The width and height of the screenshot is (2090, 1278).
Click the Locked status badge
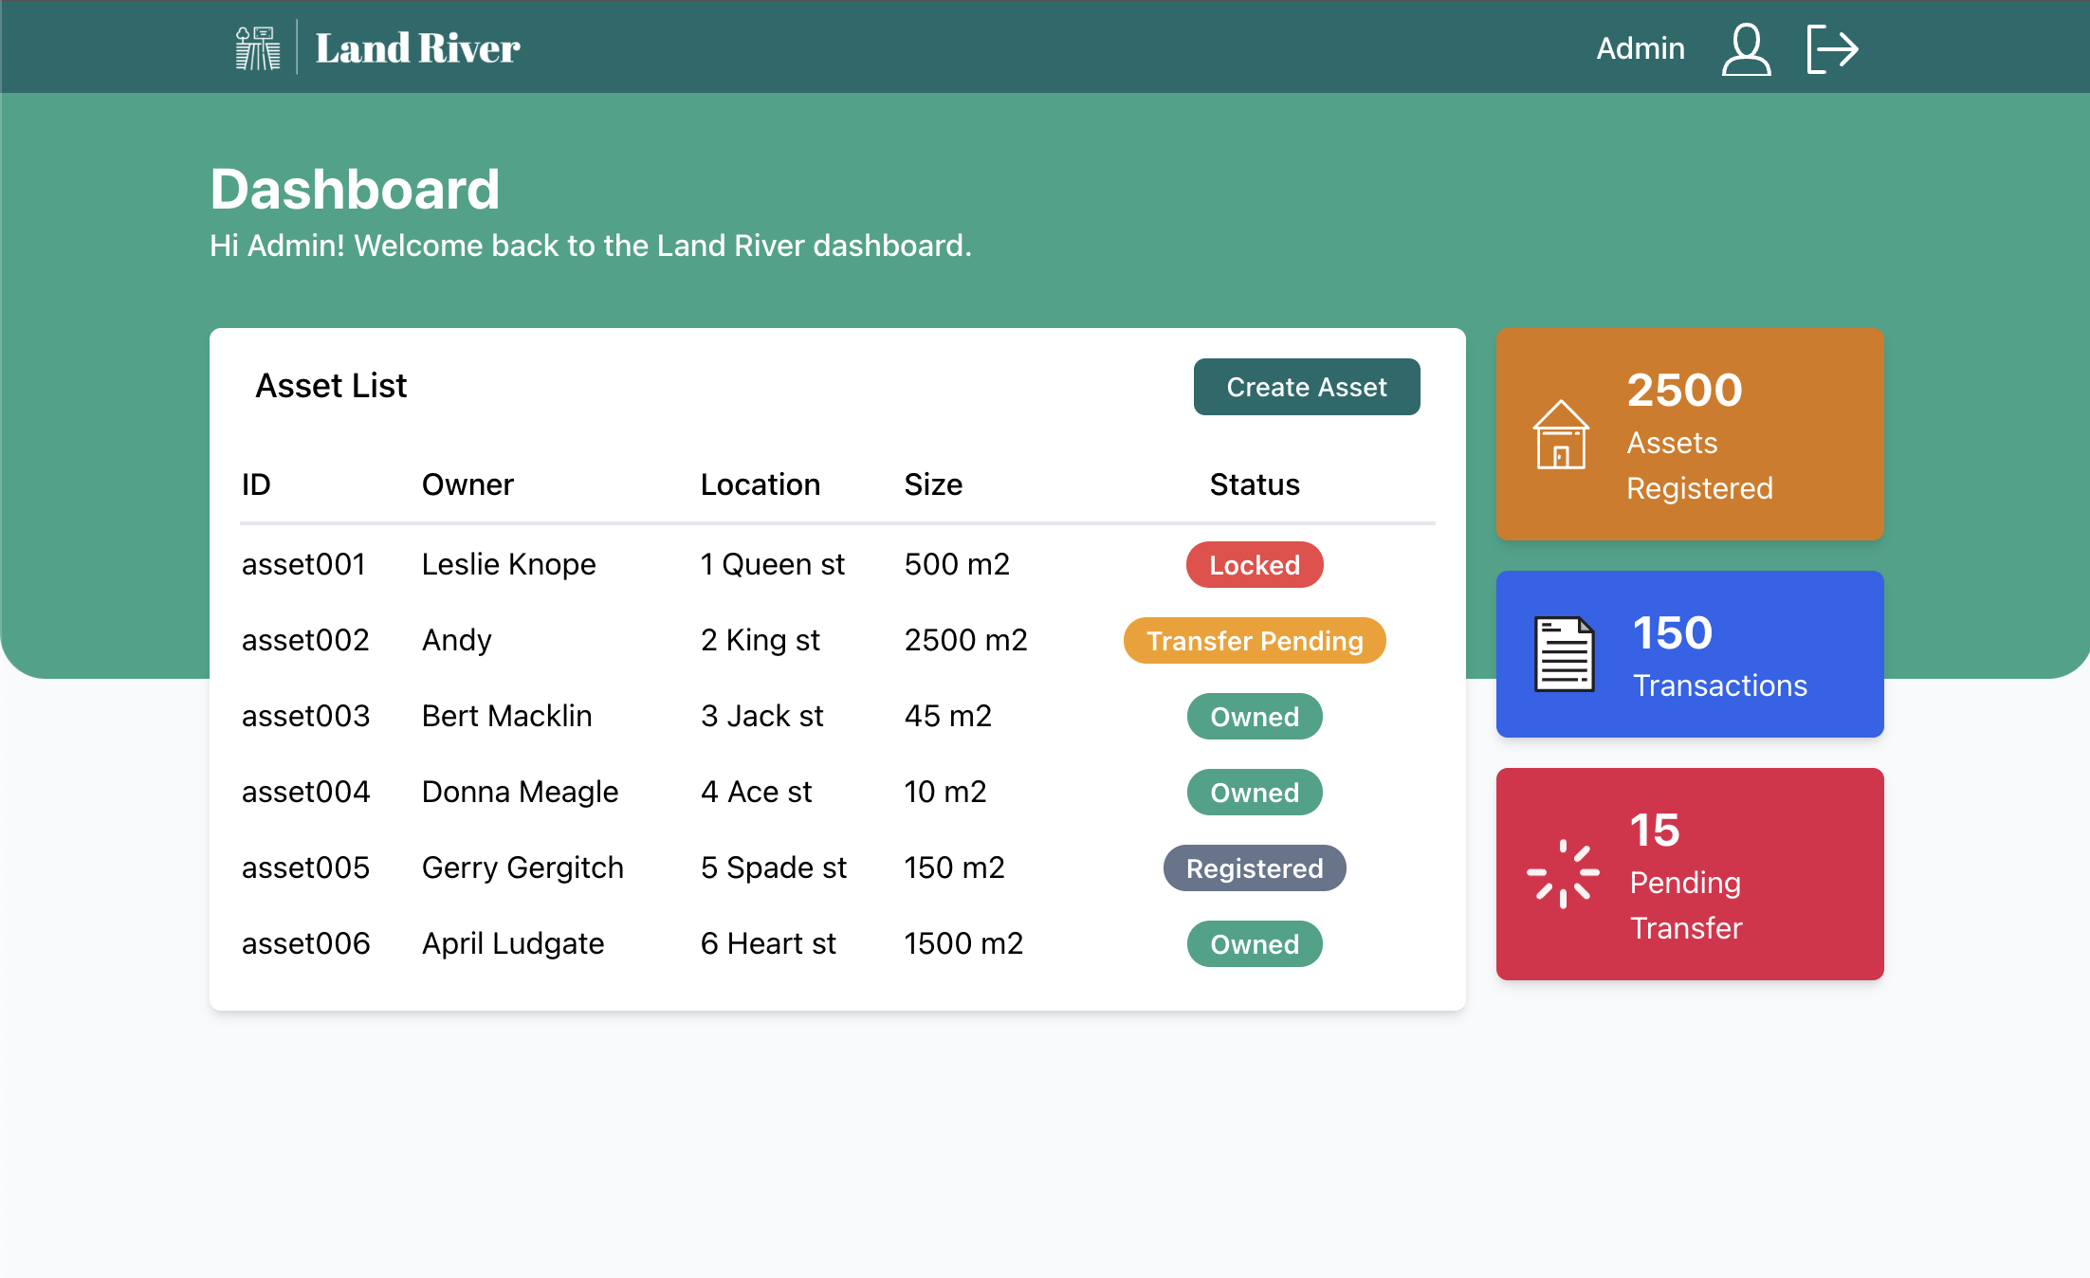pyautogui.click(x=1254, y=565)
